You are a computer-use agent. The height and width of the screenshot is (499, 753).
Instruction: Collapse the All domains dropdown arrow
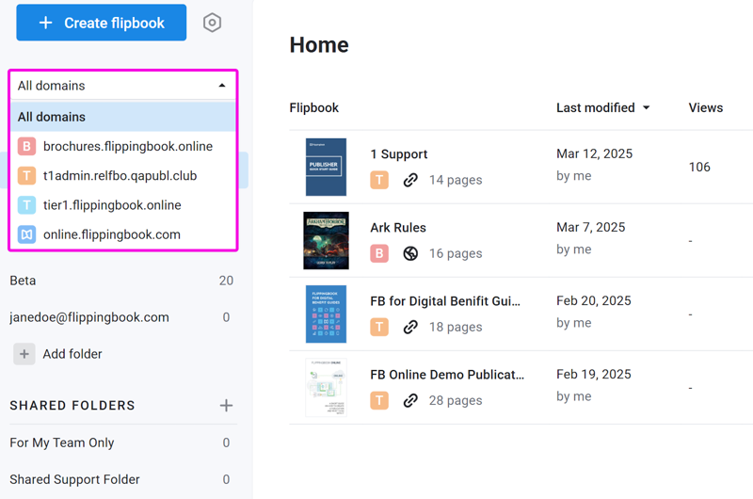(222, 86)
